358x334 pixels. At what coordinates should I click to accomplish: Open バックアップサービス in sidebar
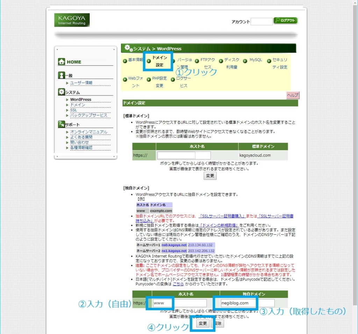[x=88, y=115]
